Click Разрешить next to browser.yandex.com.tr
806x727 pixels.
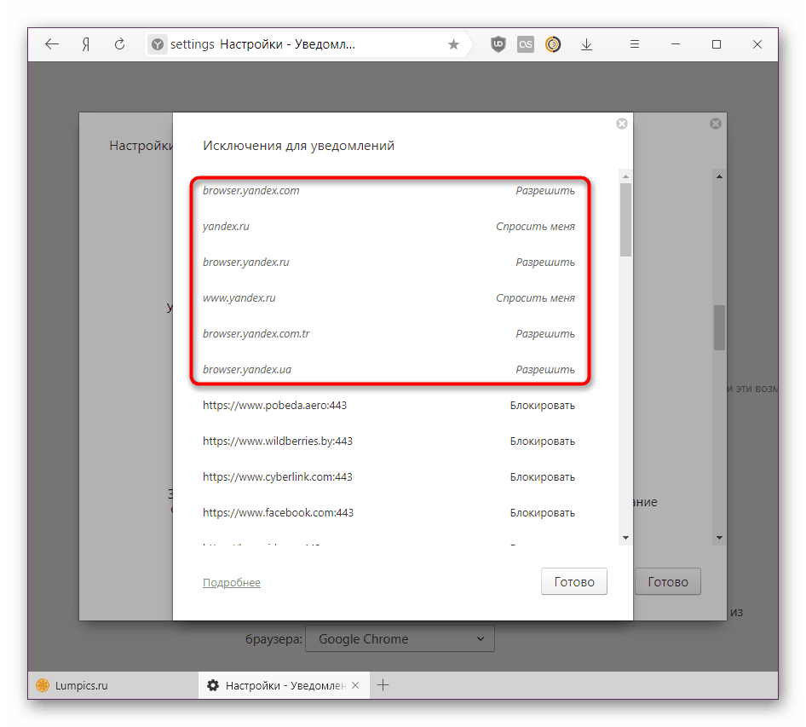tap(545, 334)
